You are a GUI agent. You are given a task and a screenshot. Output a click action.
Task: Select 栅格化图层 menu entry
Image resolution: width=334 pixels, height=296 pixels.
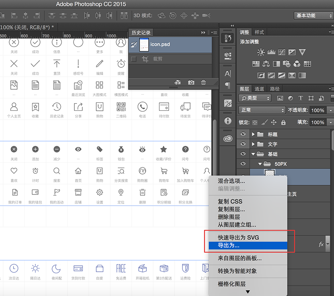248,284
